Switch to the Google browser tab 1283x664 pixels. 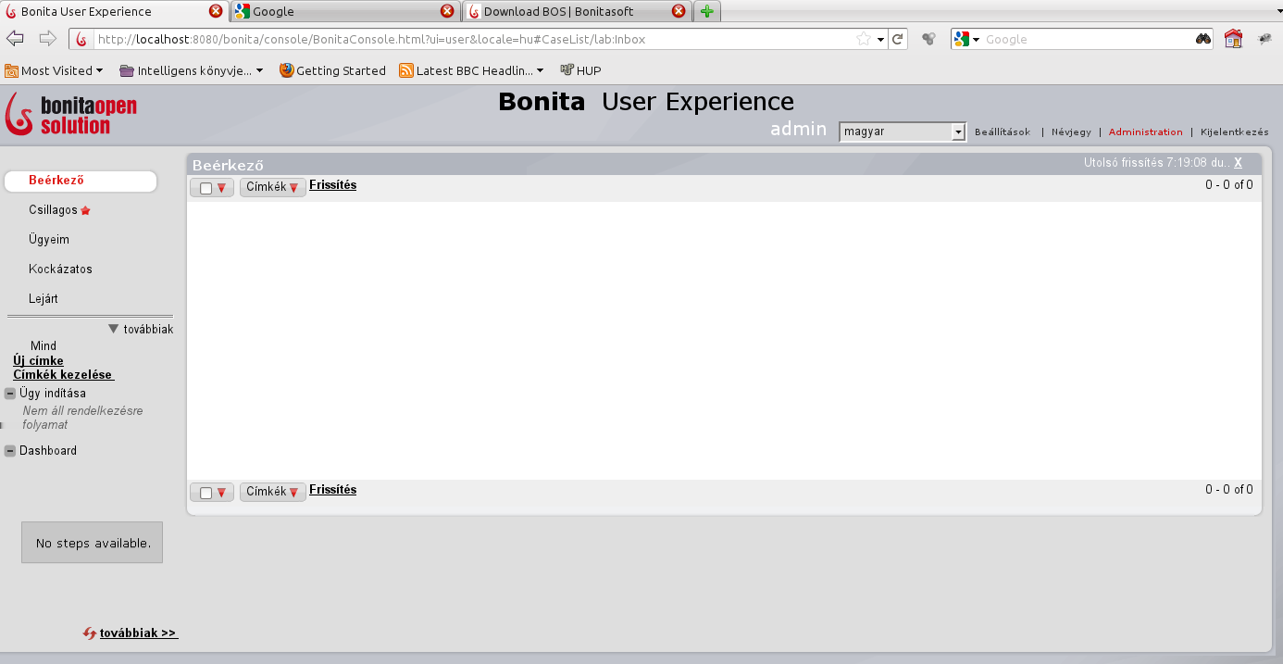(344, 11)
